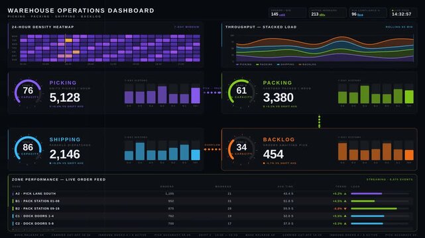Click the PICKING card heading
The image size is (425, 238).
click(63, 83)
